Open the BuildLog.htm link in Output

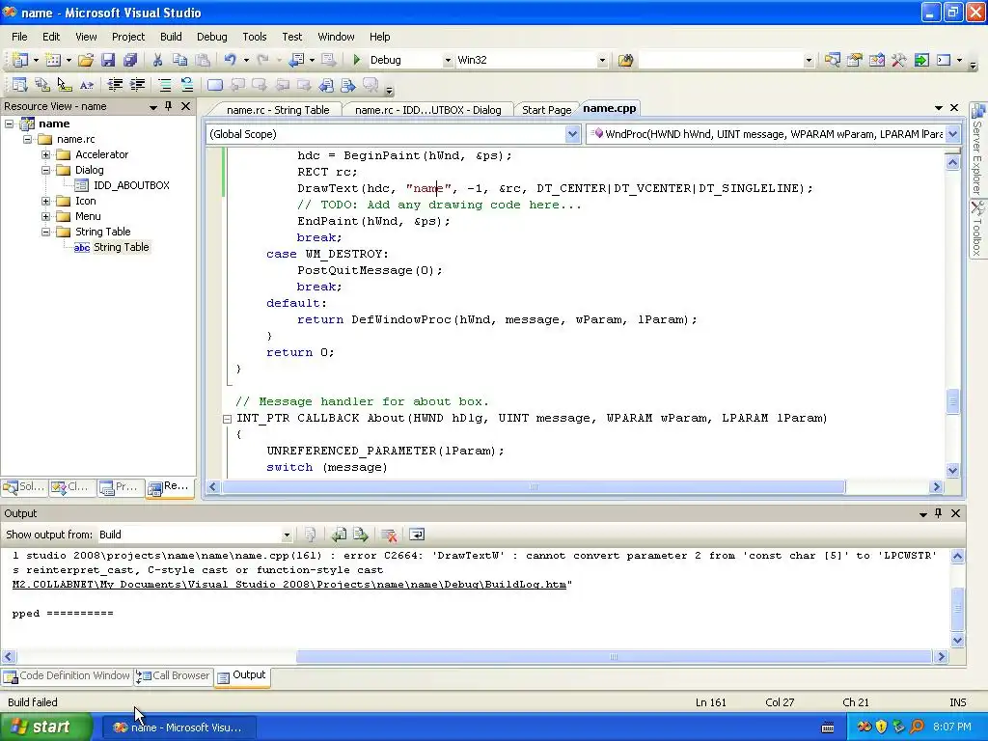pyautogui.click(x=289, y=585)
